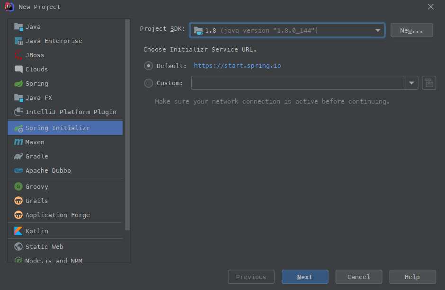The height and width of the screenshot is (290, 445).
Task: Click the Custom URL text field
Action: tap(298, 83)
